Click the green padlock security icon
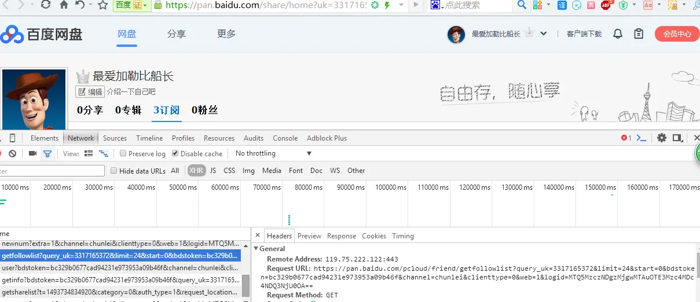This screenshot has height=302, width=700. tap(158, 5)
